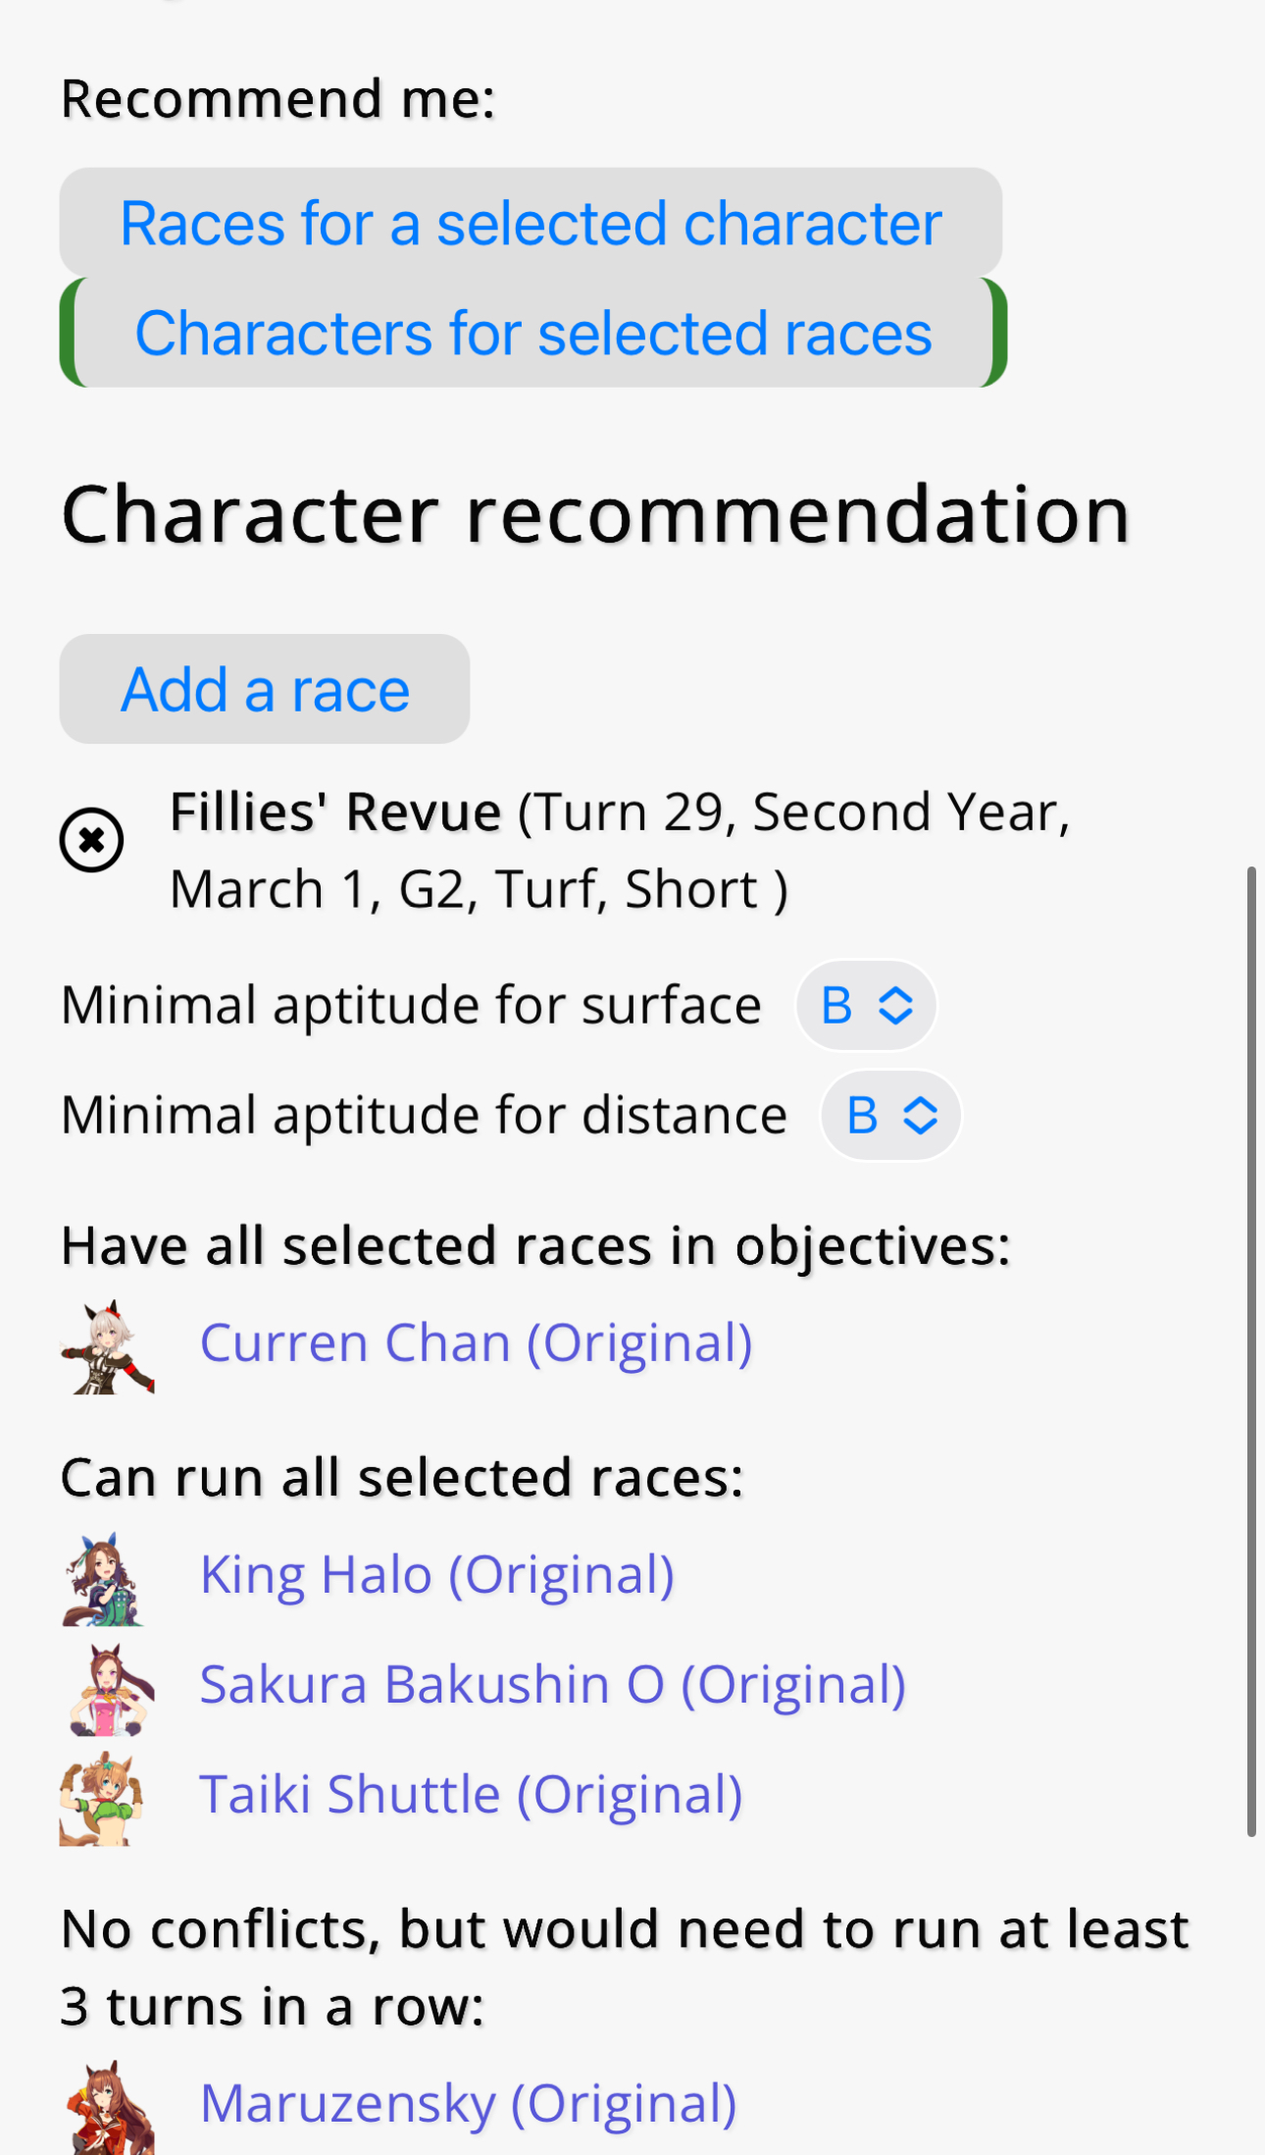Open King Halo (Original) link
Viewport: 1265px width, 2155px height.
pyautogui.click(x=437, y=1574)
